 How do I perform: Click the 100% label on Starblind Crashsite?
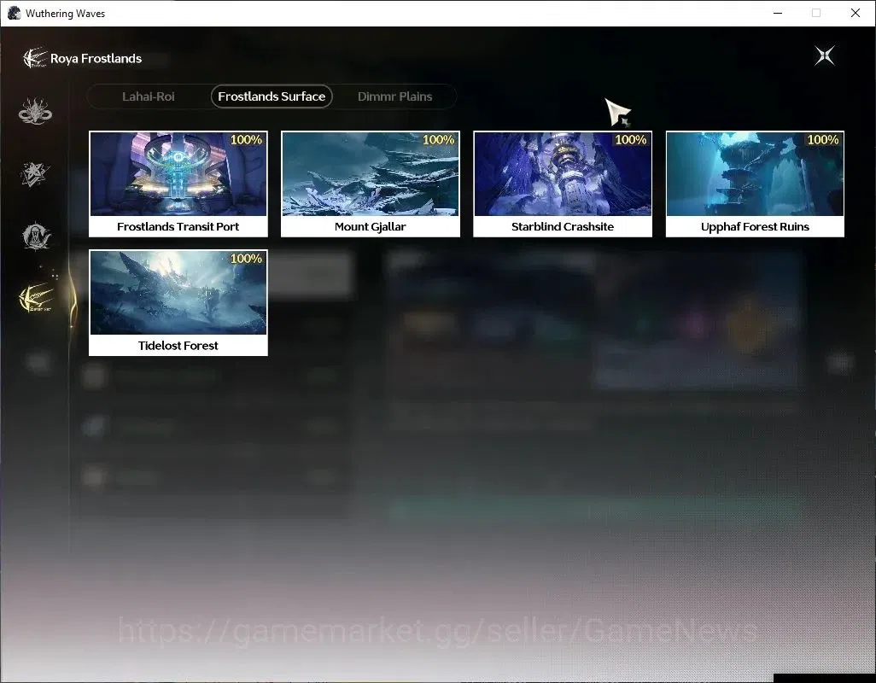630,140
